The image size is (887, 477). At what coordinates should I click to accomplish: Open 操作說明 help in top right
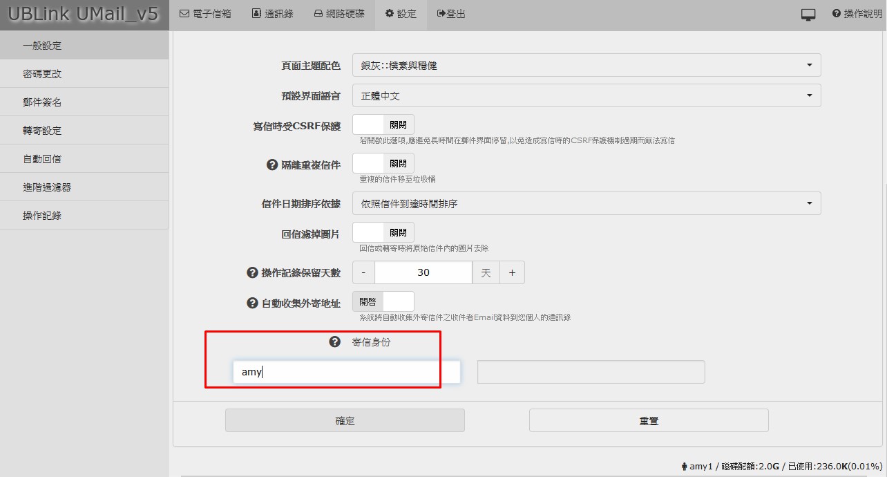(x=857, y=14)
